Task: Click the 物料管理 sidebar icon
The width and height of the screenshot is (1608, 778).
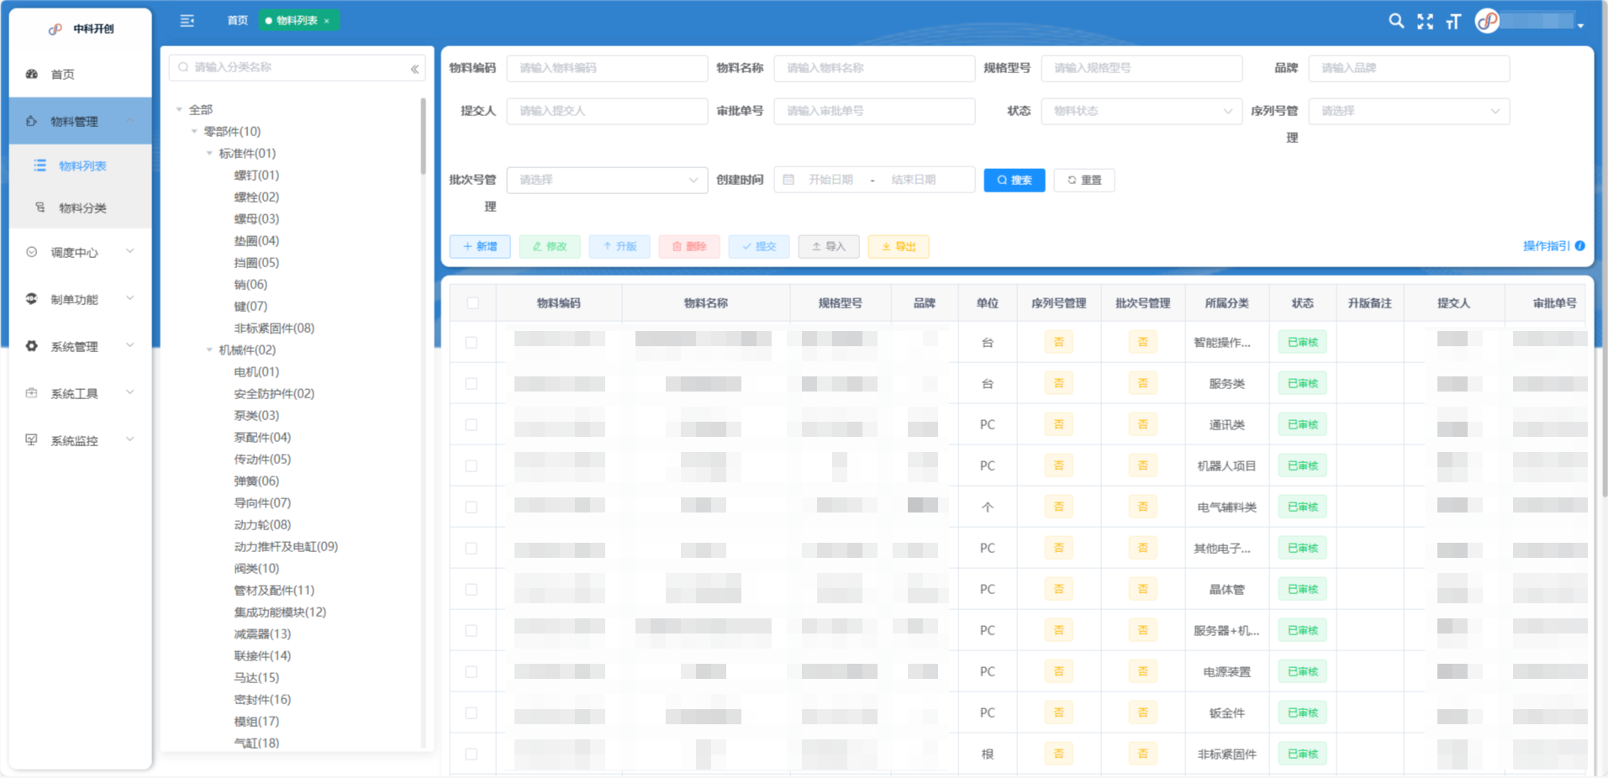Action: pos(32,121)
